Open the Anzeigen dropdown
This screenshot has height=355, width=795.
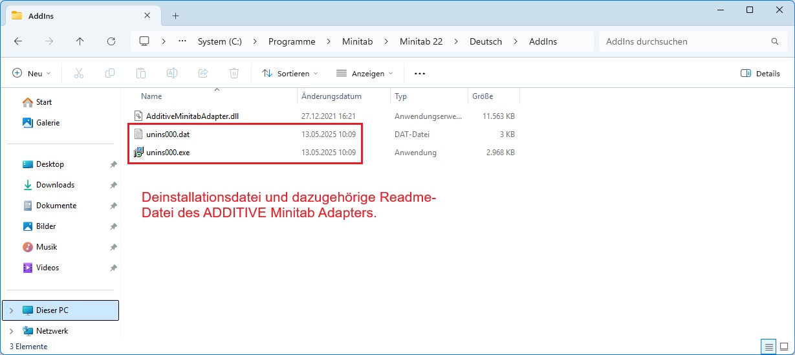tap(365, 73)
